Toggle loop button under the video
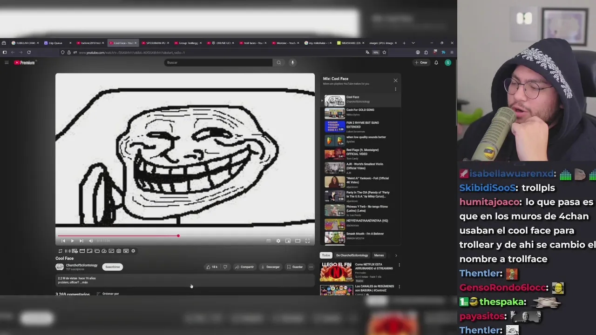Viewport: 596px width, 335px height. pyautogui.click(x=60, y=251)
